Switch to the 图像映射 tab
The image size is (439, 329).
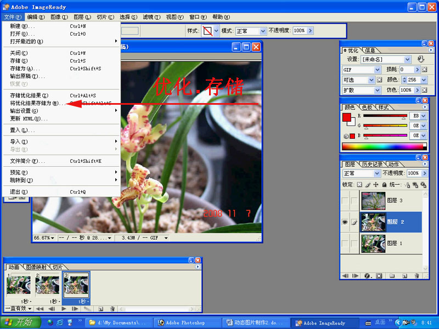click(36, 267)
